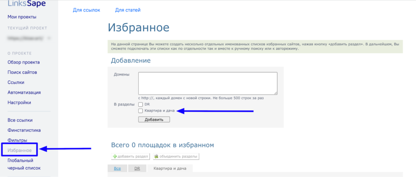
Task: Open the Для статей tab
Action: (x=128, y=10)
